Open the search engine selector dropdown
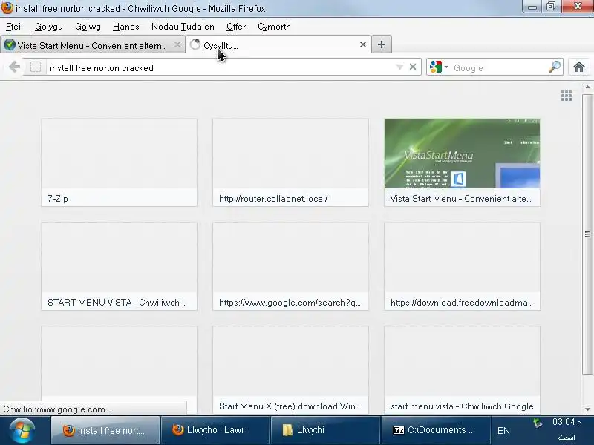The height and width of the screenshot is (445, 594). [x=439, y=67]
